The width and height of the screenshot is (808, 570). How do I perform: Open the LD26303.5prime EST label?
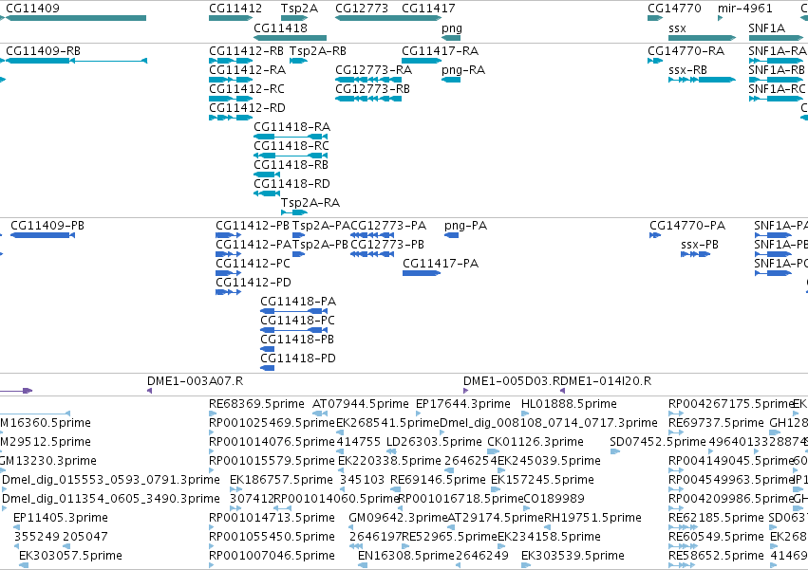435,442
